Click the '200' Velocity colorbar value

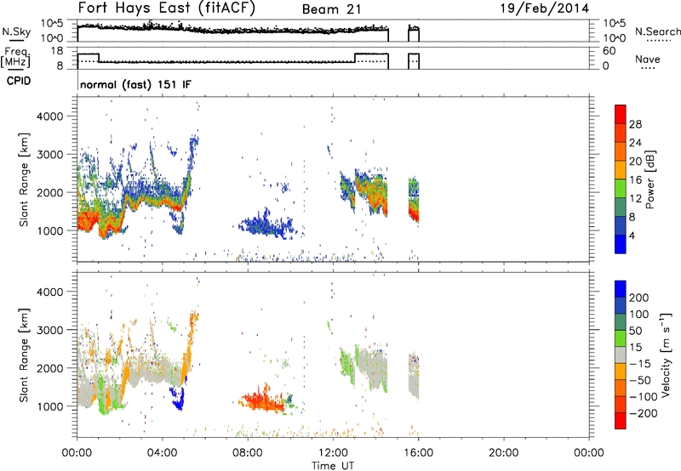tap(639, 298)
